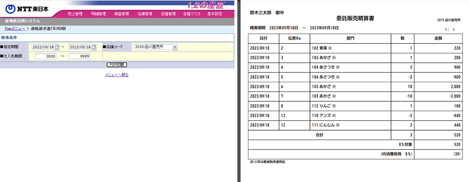This screenshot has width=470, height=182.
Task: Open the 在庫管理 menu
Action: point(145,14)
